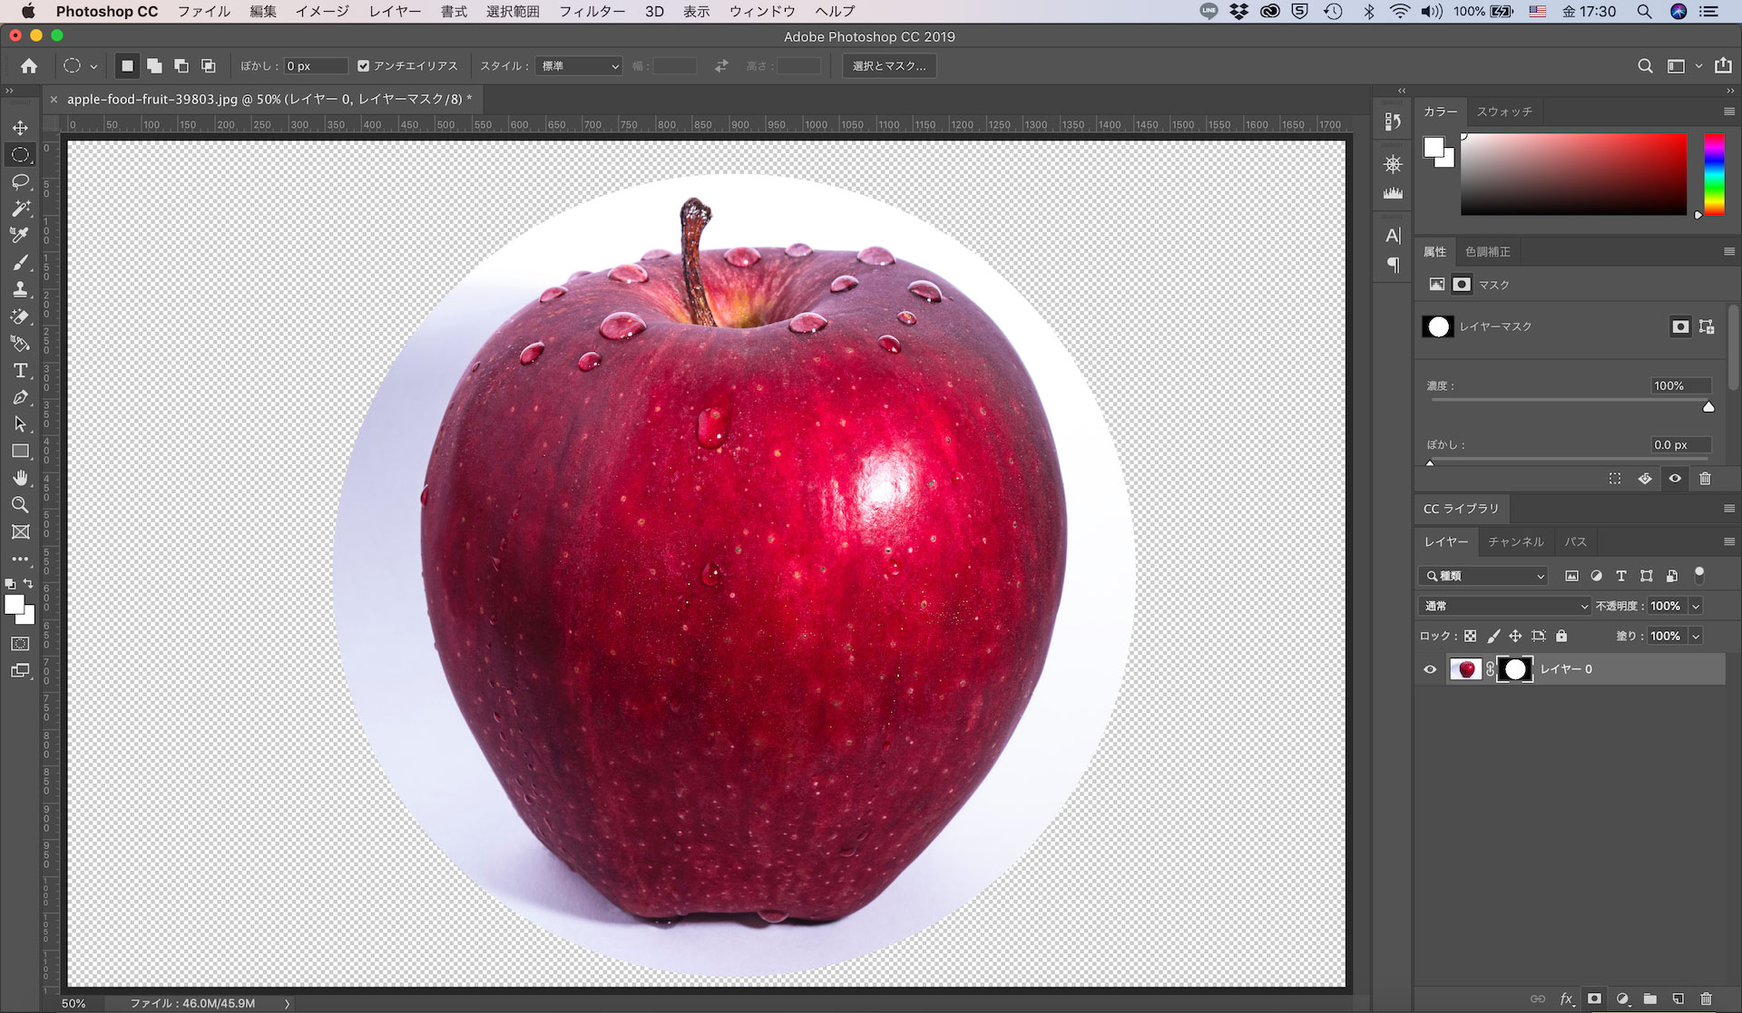
Task: Open workspace switcher dropdown arrow
Action: pyautogui.click(x=1698, y=66)
